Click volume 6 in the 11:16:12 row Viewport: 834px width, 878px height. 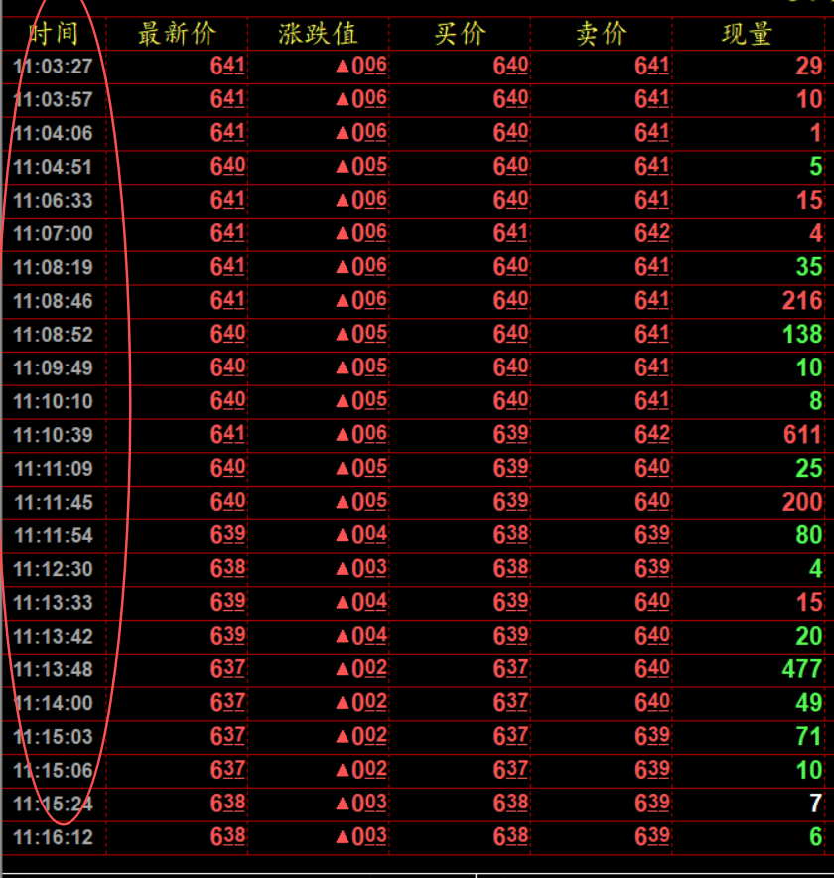click(x=816, y=837)
